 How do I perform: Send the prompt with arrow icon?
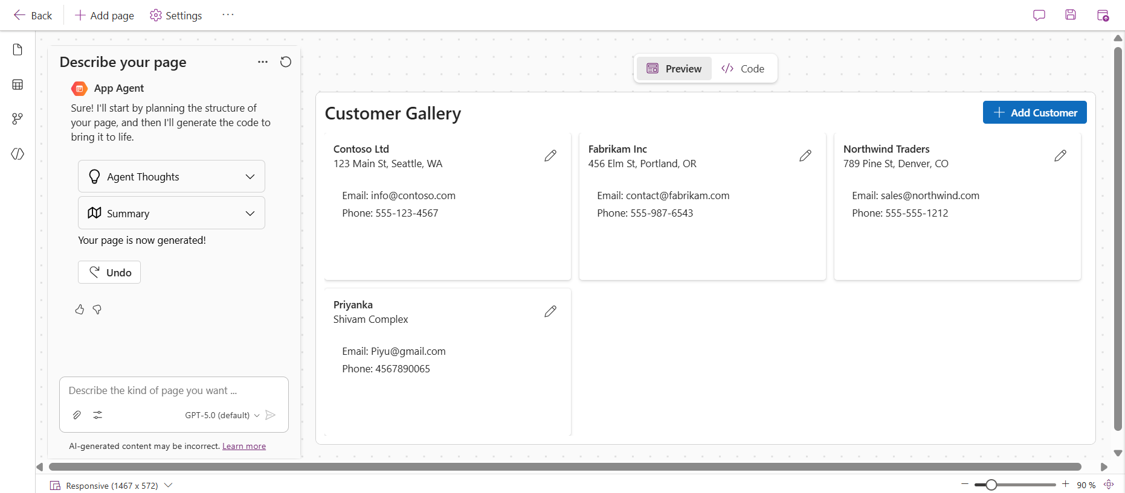pos(271,415)
